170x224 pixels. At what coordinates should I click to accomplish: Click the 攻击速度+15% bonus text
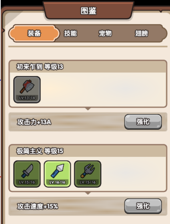(x=38, y=206)
